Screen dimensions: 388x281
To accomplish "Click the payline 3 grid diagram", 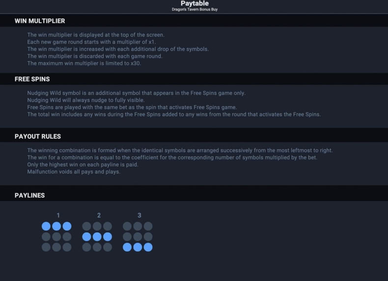I will (x=138, y=236).
